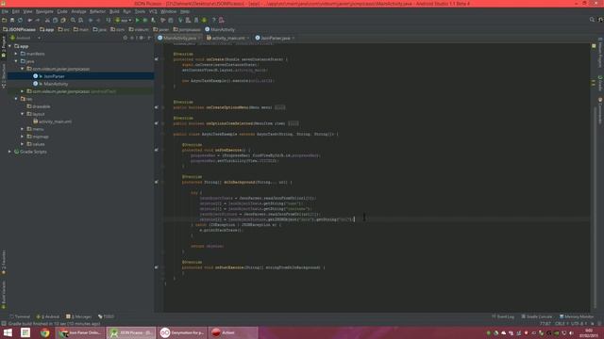Image resolution: width=604 pixels, height=339 pixels.
Task: Switch to the JsonParser.java editor tab
Action: pyautogui.click(x=275, y=38)
